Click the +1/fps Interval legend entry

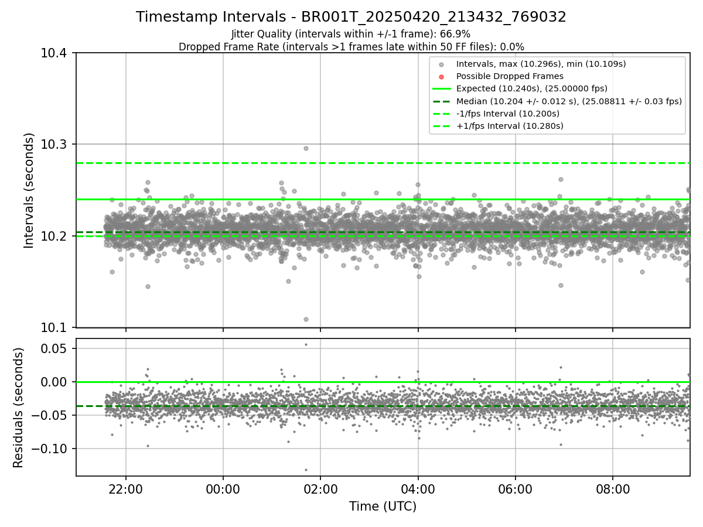click(498, 126)
